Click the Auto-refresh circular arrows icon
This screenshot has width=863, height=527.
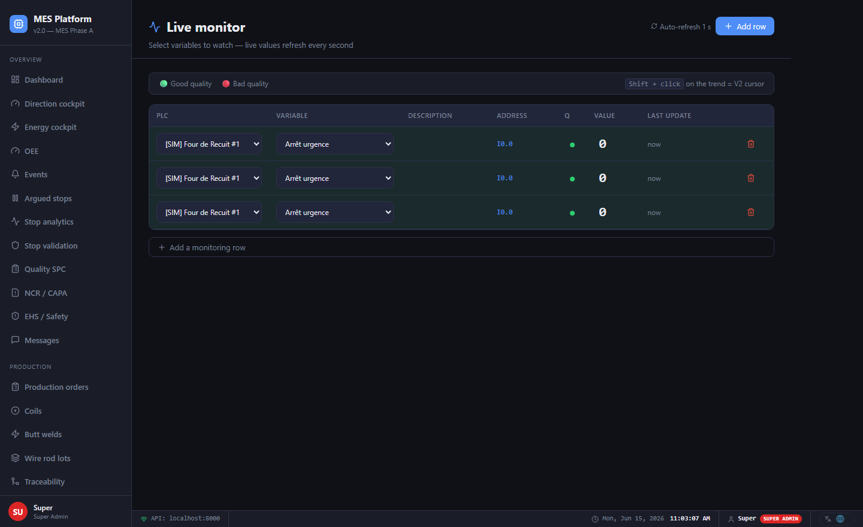654,26
